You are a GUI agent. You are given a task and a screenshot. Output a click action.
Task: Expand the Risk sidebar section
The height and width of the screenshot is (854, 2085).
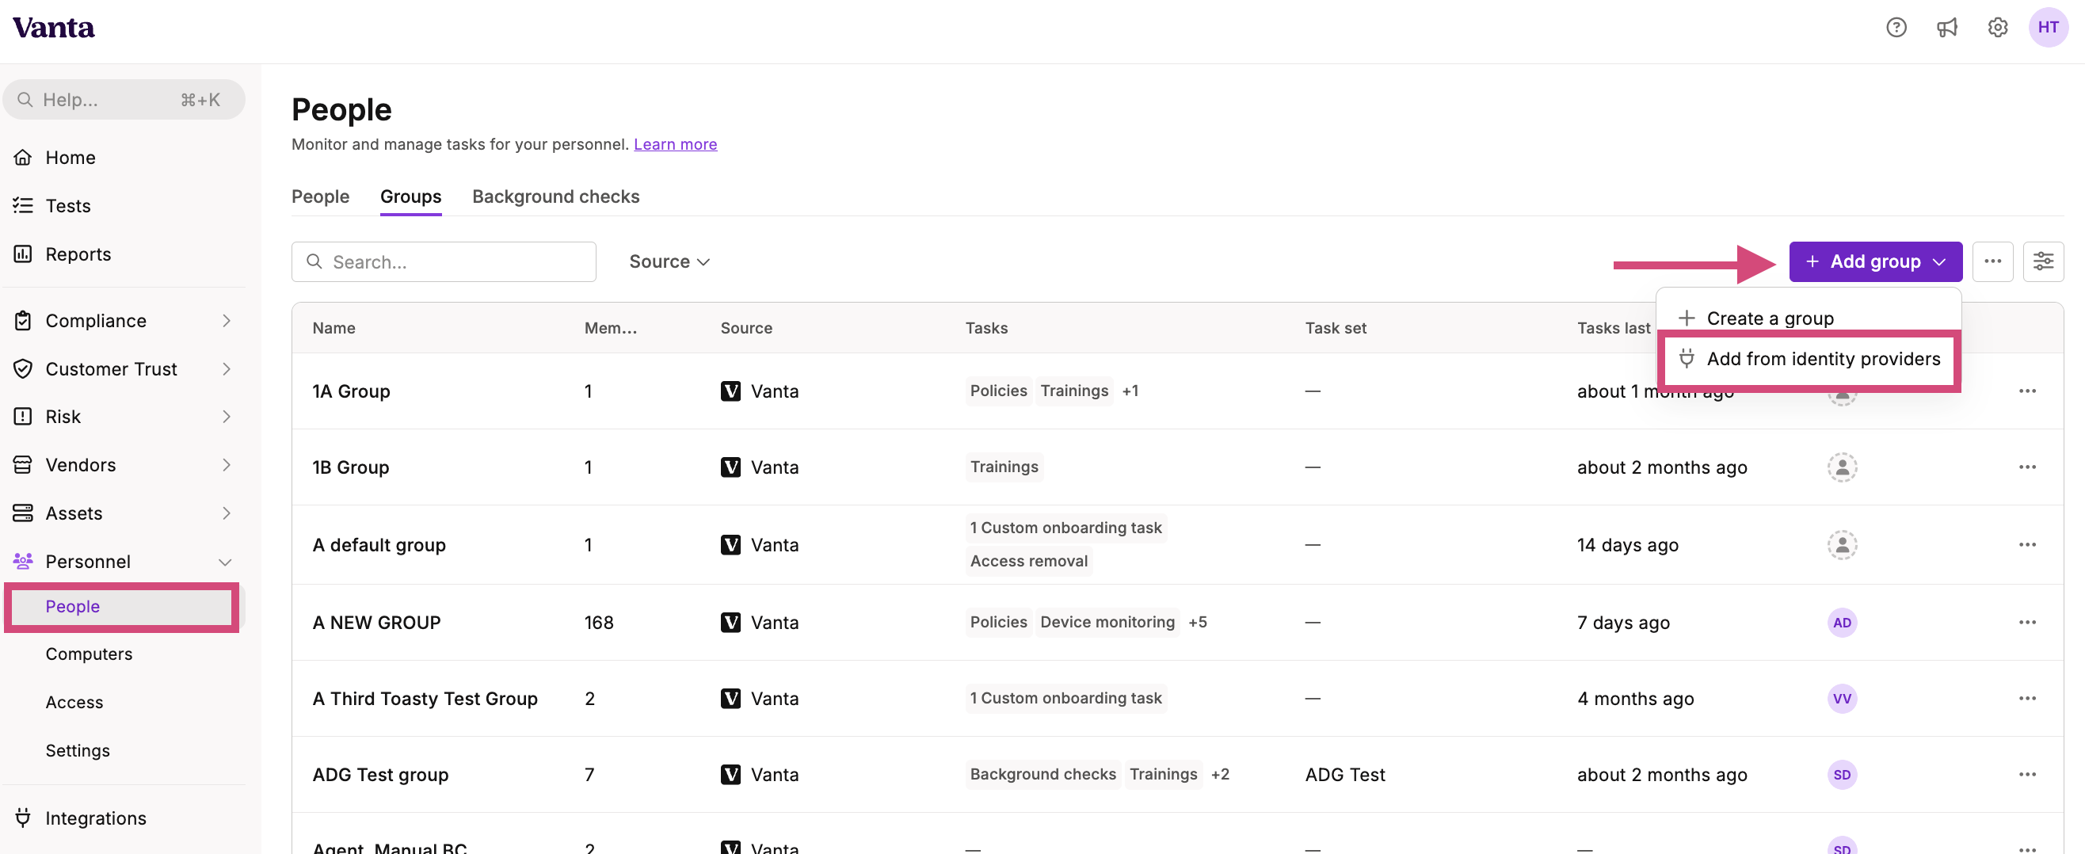(x=123, y=417)
